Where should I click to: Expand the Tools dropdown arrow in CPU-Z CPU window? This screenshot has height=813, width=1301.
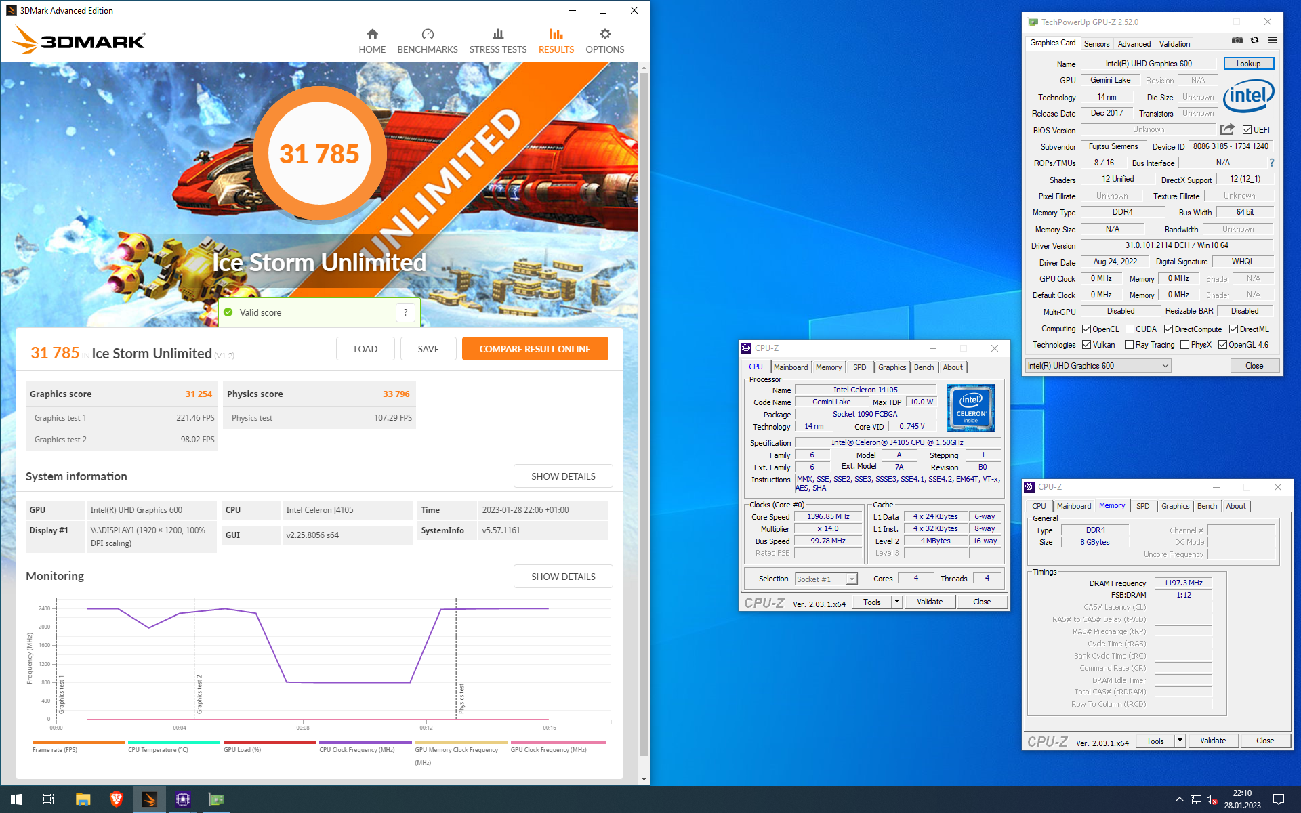(896, 602)
